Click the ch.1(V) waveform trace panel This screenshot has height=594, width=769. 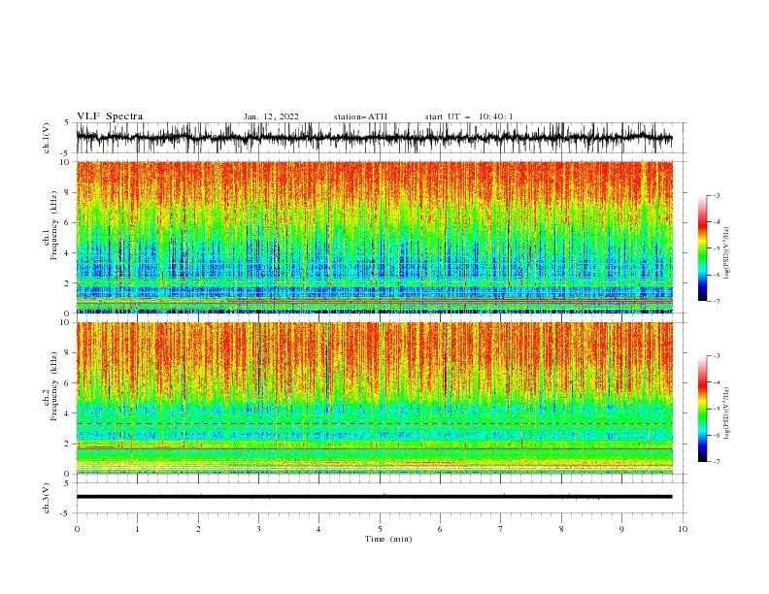[381, 138]
